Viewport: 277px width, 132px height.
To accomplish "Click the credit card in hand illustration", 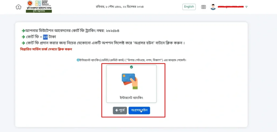I will (130, 81).
